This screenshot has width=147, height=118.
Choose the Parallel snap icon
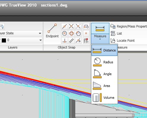click(71, 41)
